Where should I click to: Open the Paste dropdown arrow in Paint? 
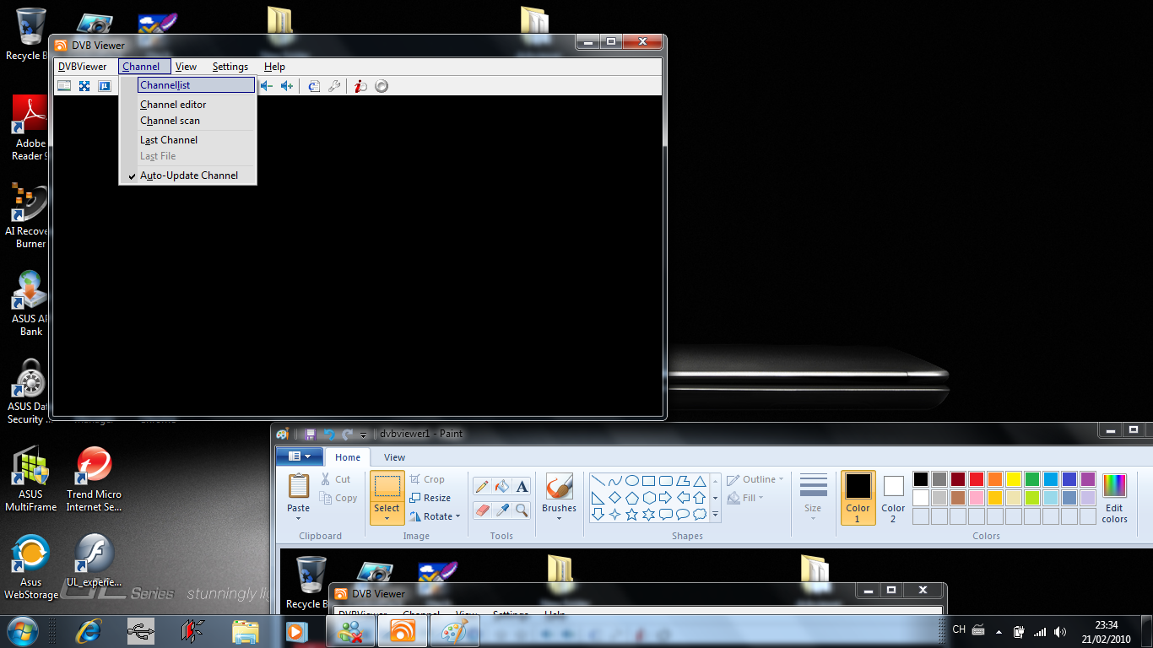(299, 521)
